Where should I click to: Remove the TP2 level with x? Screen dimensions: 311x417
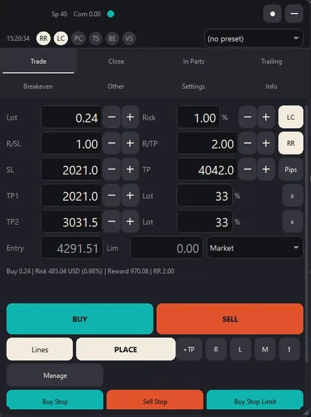tap(293, 222)
